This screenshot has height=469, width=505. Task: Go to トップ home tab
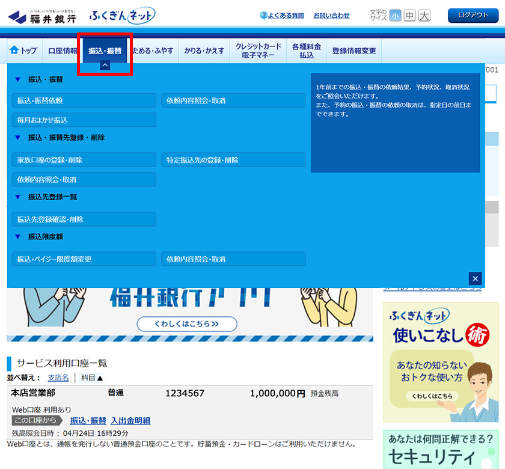click(x=25, y=51)
